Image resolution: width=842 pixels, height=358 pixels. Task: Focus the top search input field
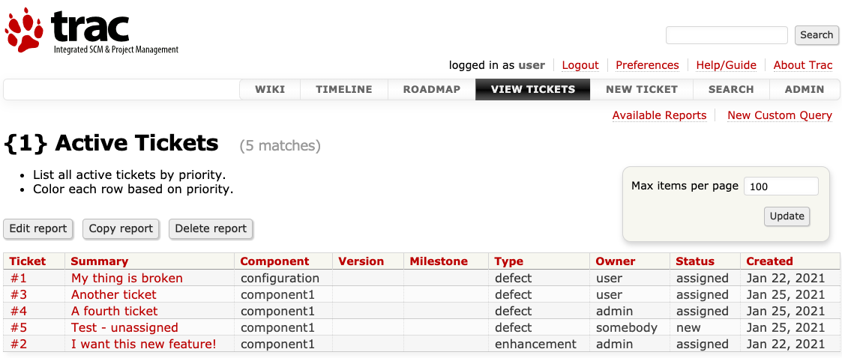tap(726, 35)
